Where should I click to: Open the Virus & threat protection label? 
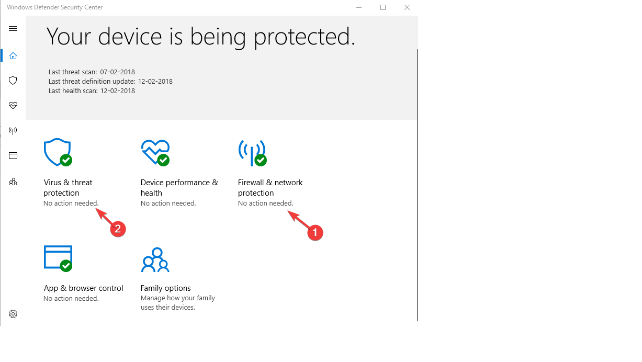pos(68,188)
